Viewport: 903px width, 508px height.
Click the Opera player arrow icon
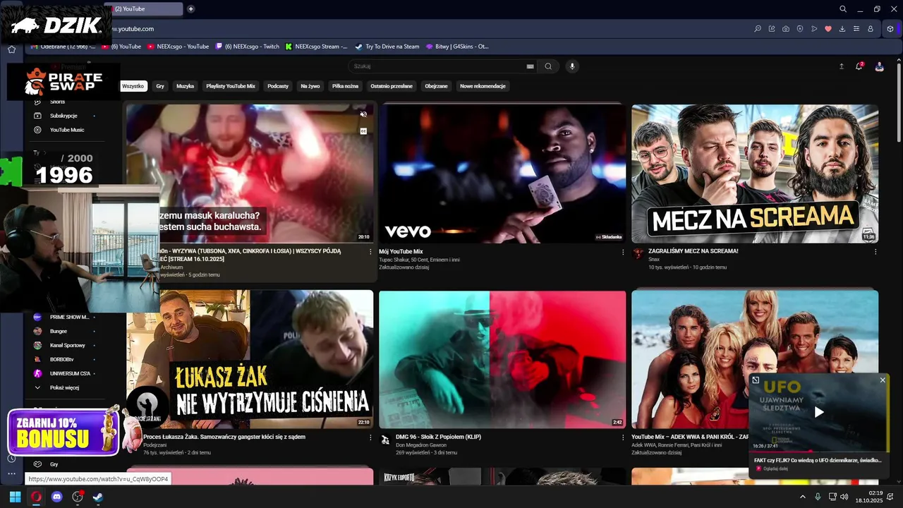pos(814,29)
